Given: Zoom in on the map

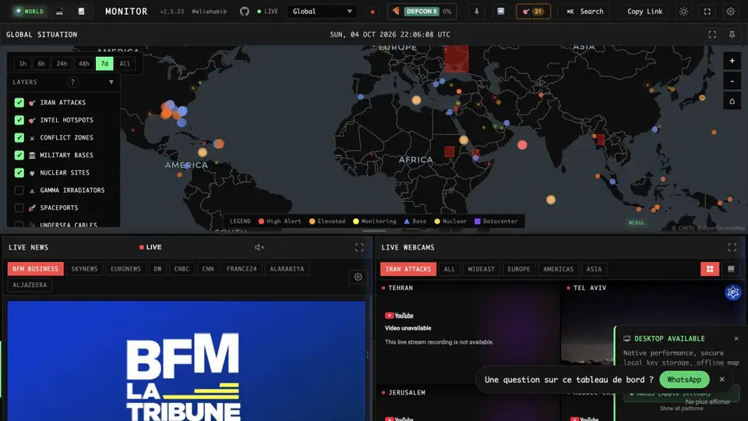Looking at the screenshot, I should click(x=732, y=61).
